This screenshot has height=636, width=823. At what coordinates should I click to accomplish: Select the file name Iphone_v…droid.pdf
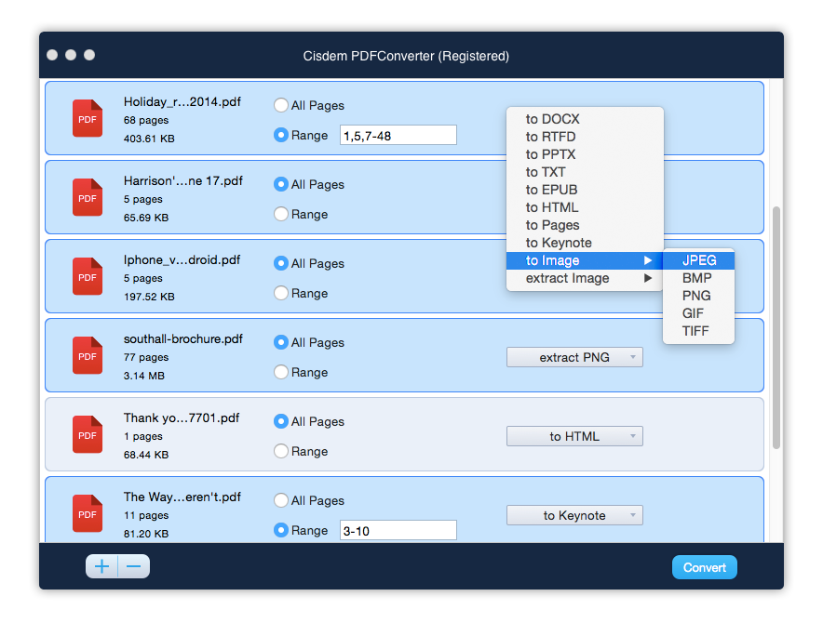[x=182, y=260]
